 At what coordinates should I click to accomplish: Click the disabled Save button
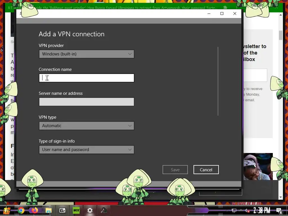[175, 170]
